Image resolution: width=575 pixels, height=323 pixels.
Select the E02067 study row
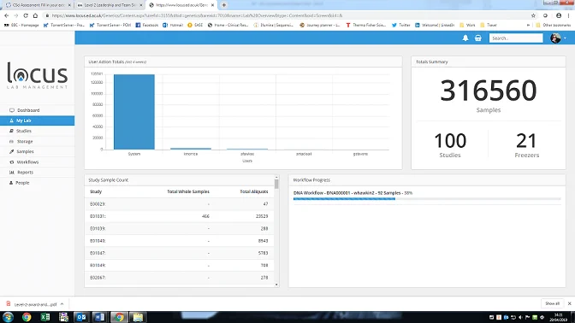180,278
